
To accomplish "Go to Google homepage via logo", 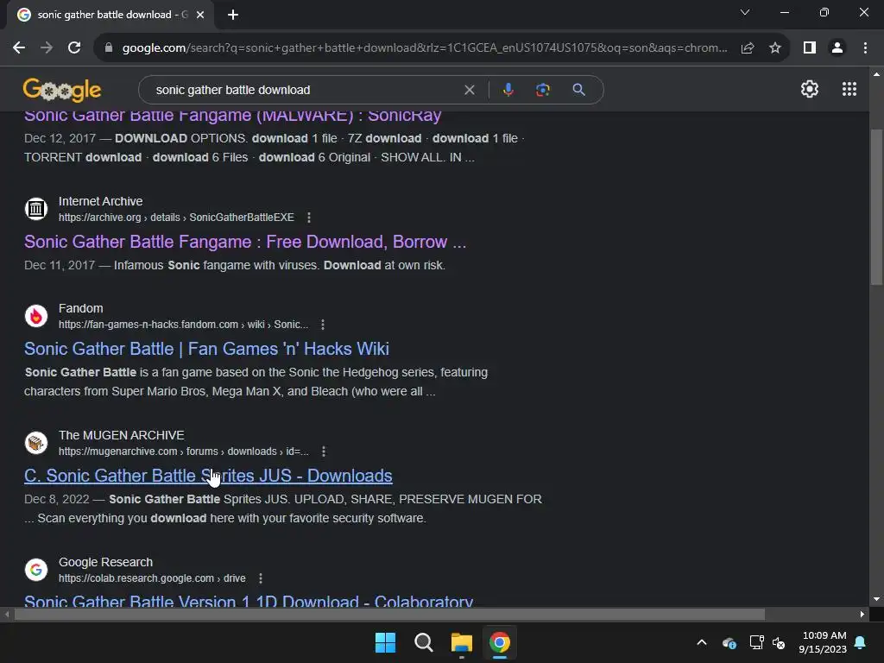I will pyautogui.click(x=61, y=90).
